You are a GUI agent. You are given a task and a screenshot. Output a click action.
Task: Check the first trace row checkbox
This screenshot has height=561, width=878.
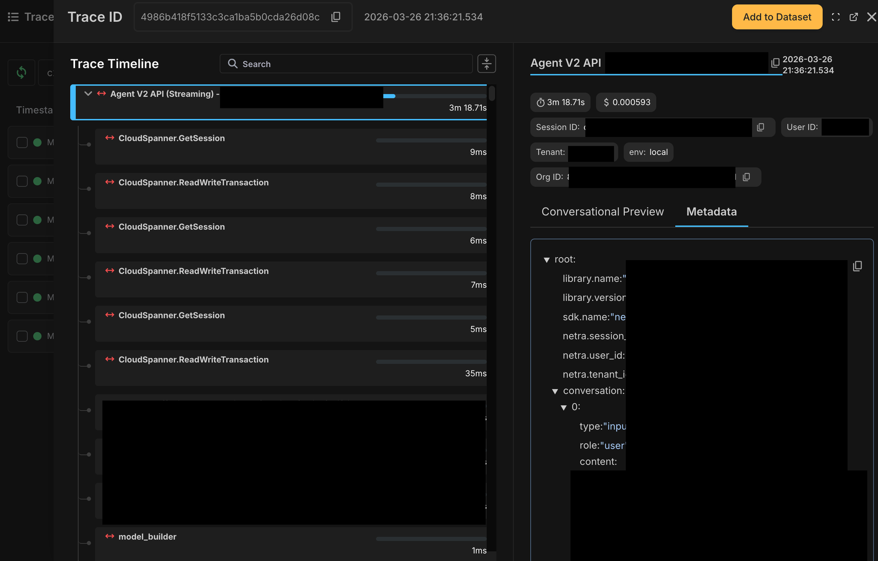pyautogui.click(x=22, y=142)
